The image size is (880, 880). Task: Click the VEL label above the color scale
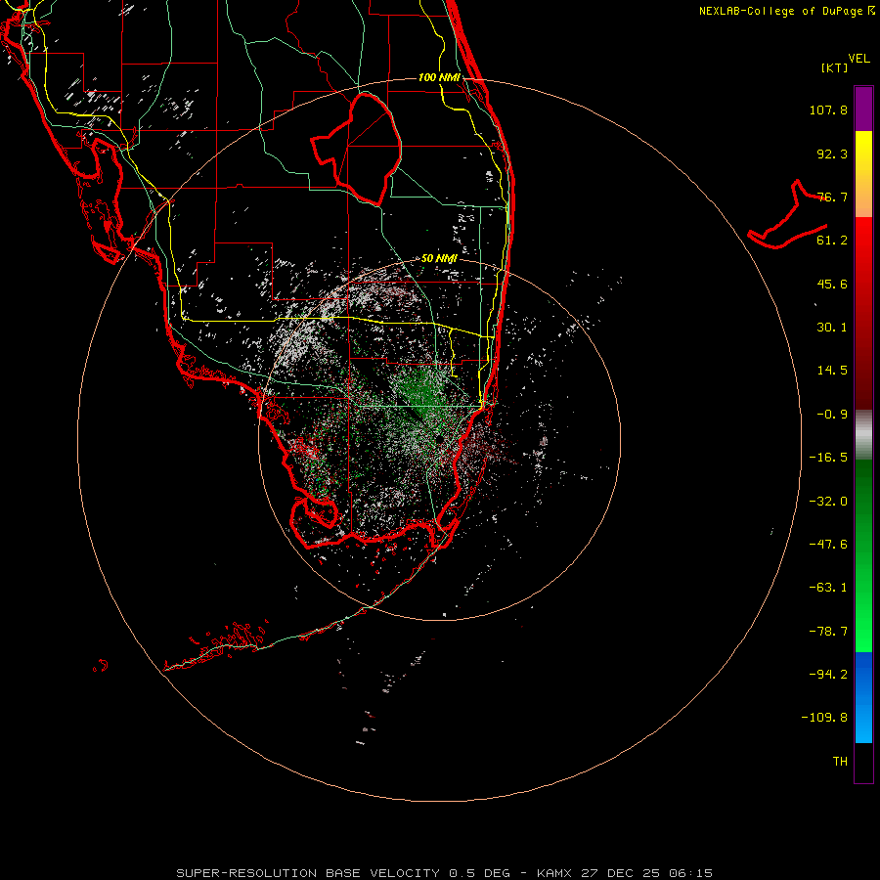pyautogui.click(x=858, y=59)
